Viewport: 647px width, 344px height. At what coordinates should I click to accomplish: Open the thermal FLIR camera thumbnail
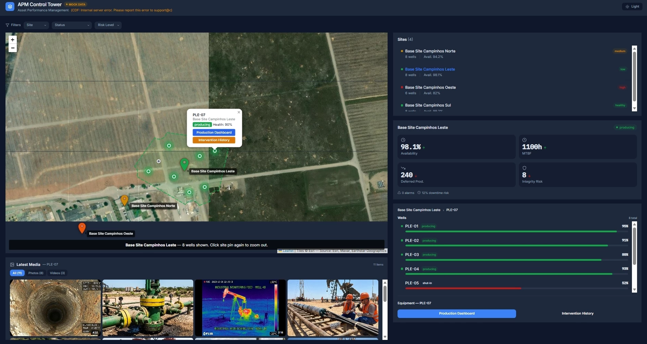[240, 308]
